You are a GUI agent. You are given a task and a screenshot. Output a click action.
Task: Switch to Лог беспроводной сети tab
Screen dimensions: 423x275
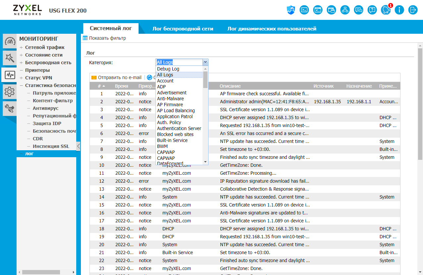point(183,29)
